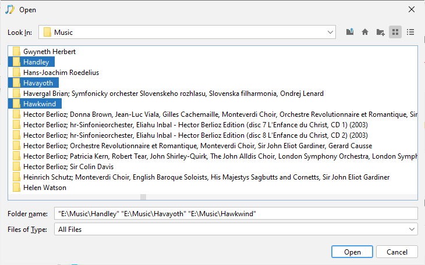Expand the Look In dropdown

point(330,32)
